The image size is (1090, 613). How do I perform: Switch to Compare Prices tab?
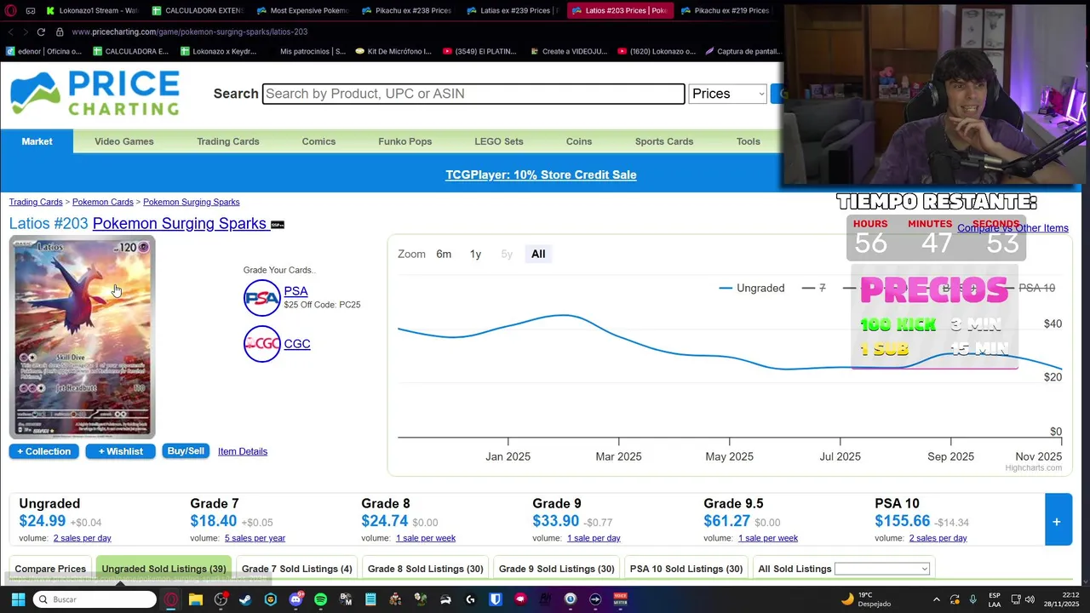click(x=50, y=569)
